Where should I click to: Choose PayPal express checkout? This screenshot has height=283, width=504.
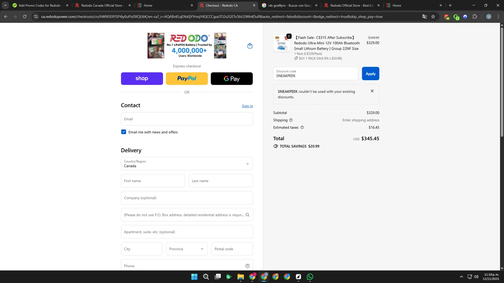coord(187,78)
